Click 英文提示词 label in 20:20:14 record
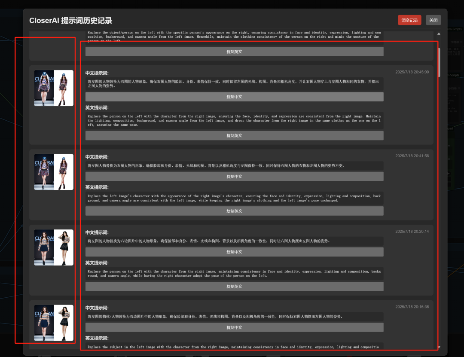Screen dimensions: 464x357 click(97, 263)
